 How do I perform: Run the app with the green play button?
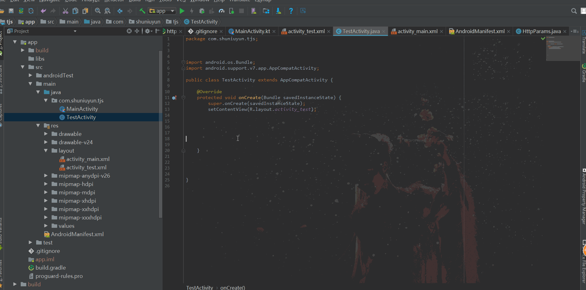(x=182, y=11)
